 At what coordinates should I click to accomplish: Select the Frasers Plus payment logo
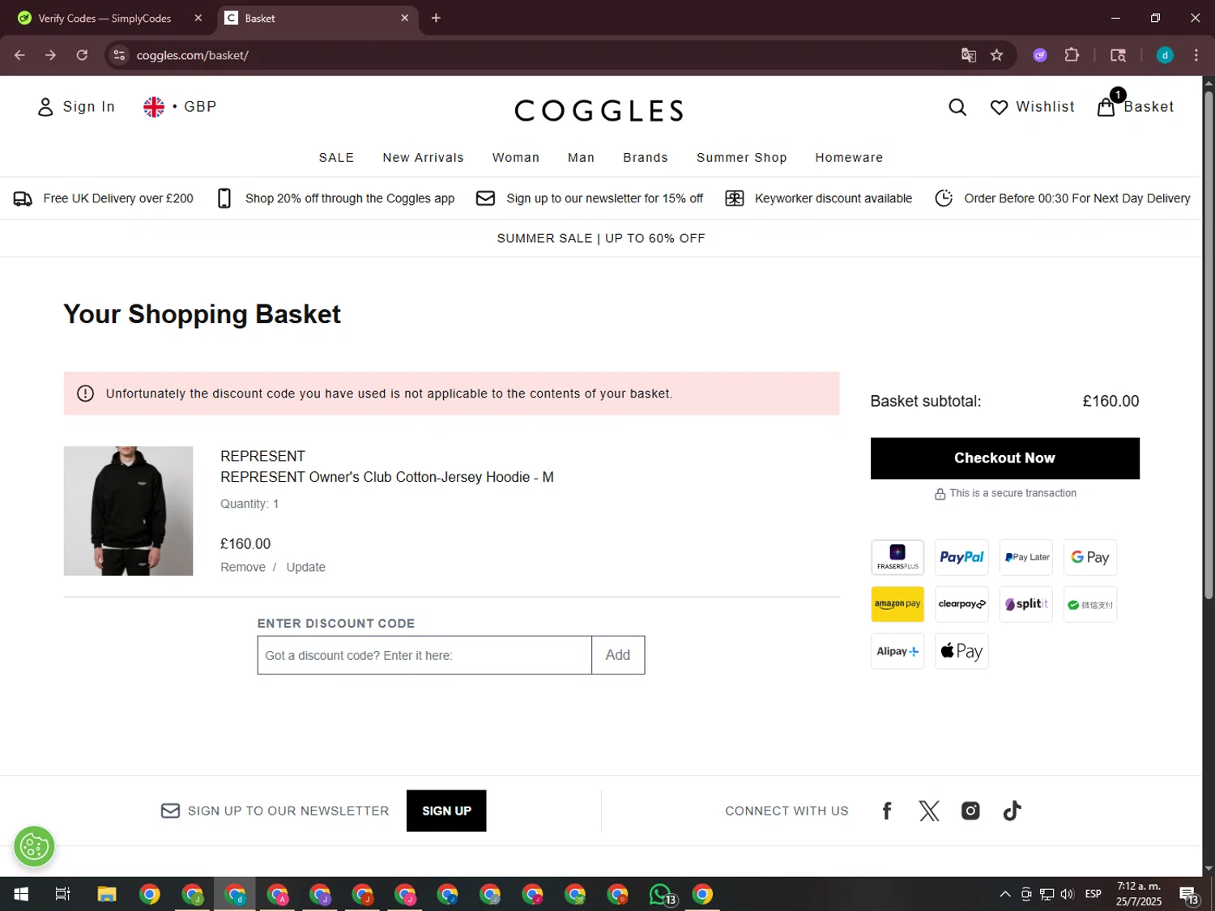click(x=897, y=557)
